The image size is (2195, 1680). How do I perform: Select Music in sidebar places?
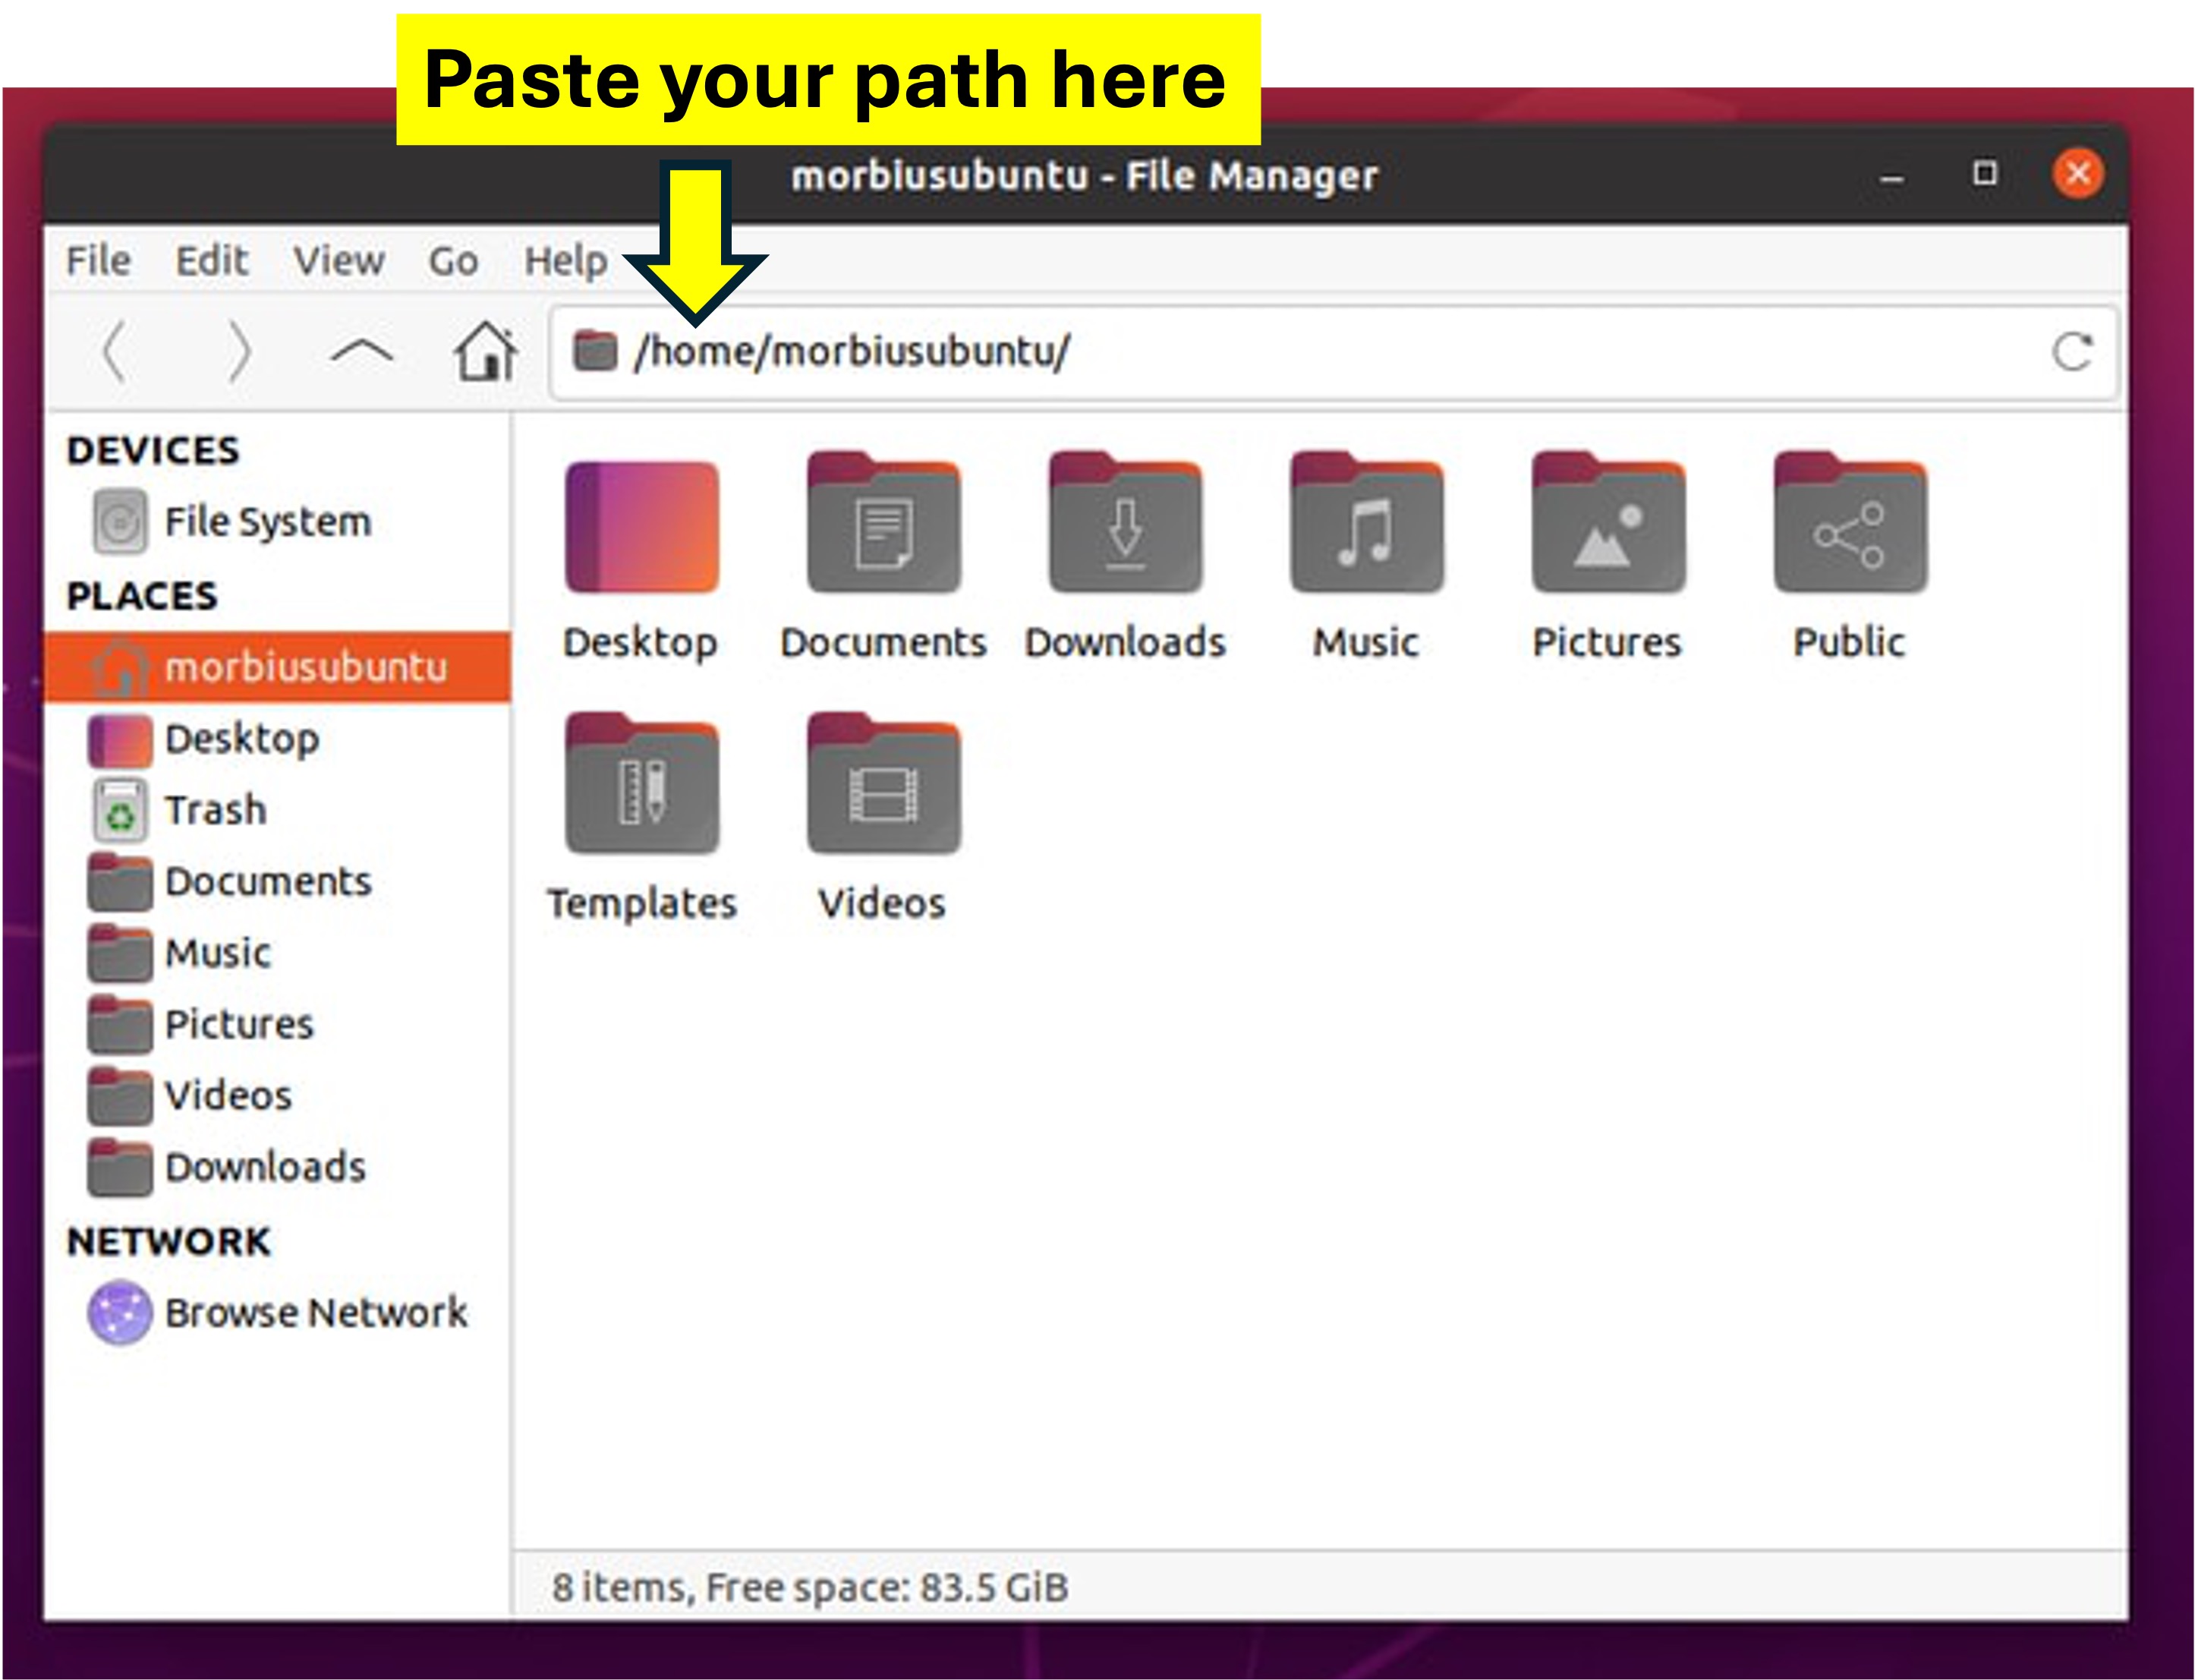tap(278, 954)
